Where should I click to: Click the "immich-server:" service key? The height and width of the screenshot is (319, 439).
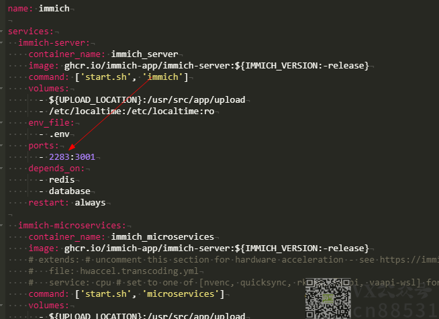(x=54, y=43)
